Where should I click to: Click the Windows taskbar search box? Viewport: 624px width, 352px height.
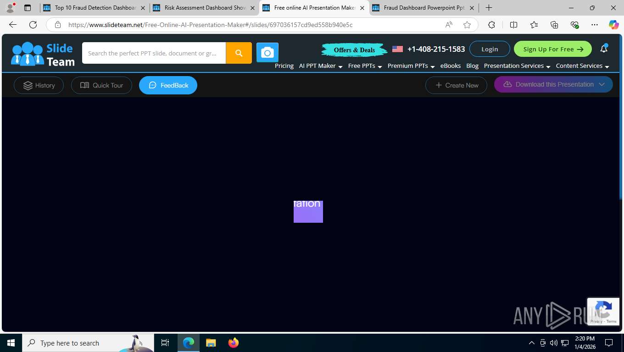88,343
